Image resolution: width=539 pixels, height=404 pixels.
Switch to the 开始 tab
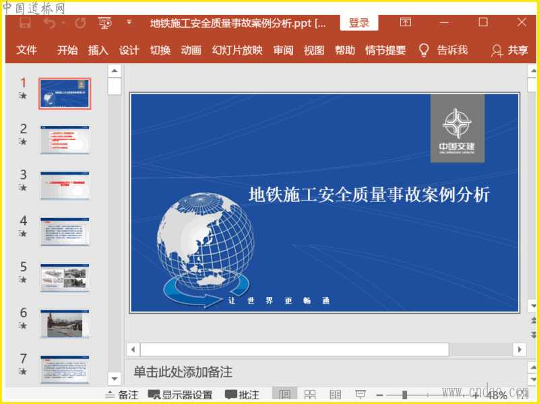click(x=67, y=50)
